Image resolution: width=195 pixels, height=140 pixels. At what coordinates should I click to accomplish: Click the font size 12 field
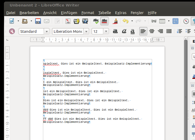97,31
